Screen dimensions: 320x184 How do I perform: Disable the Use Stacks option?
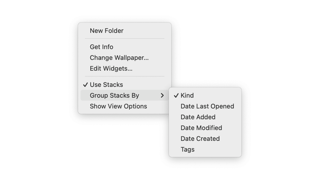pyautogui.click(x=106, y=85)
